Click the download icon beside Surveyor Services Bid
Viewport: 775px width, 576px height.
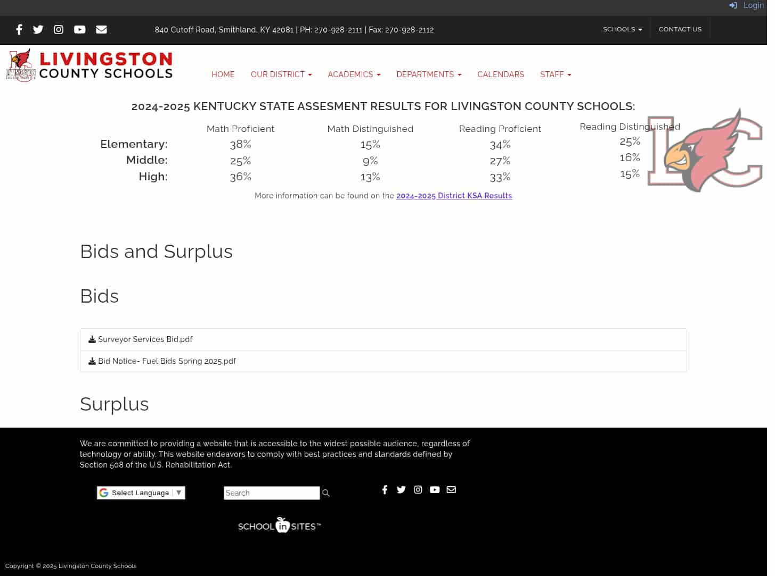(x=92, y=339)
